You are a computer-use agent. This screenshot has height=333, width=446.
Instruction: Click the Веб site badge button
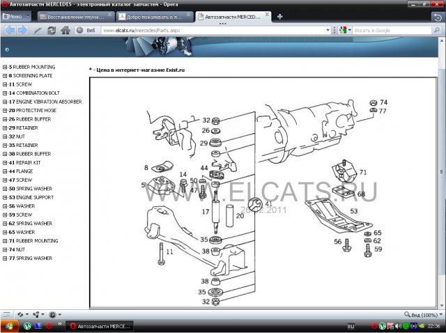click(x=86, y=30)
